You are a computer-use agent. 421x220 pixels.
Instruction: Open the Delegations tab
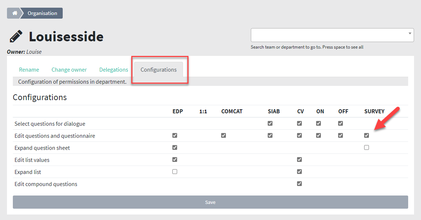[114, 69]
